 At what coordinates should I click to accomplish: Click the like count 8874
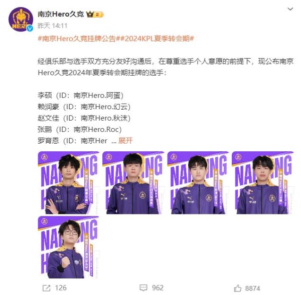pos(253,288)
